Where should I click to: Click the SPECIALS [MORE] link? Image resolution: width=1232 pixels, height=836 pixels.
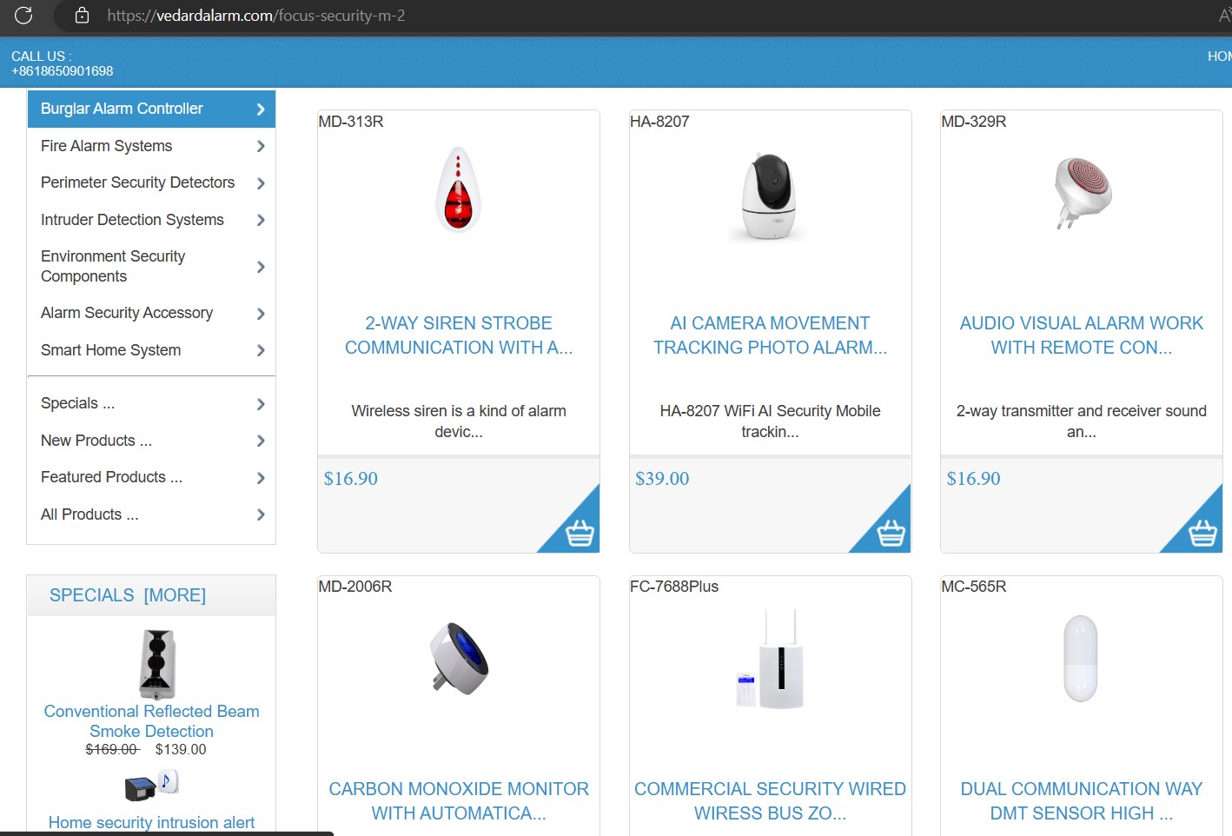(x=128, y=595)
